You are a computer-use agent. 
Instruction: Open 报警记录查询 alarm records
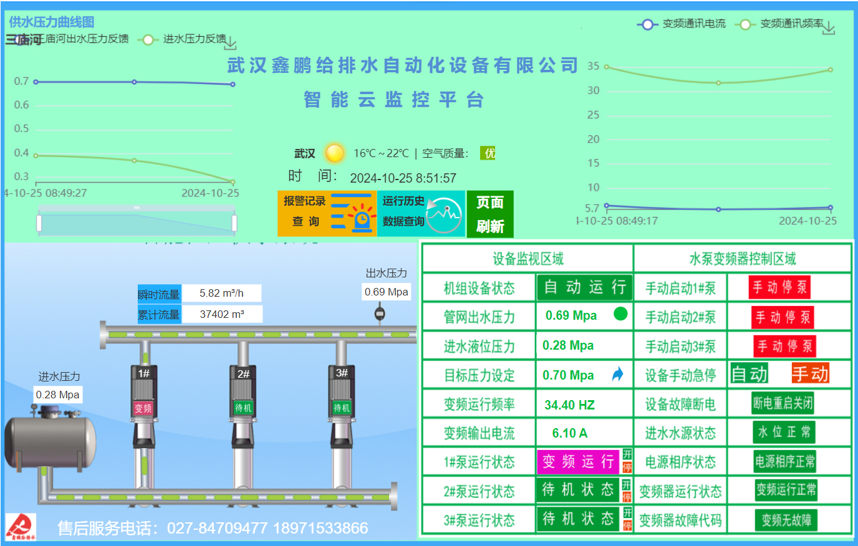tap(327, 214)
